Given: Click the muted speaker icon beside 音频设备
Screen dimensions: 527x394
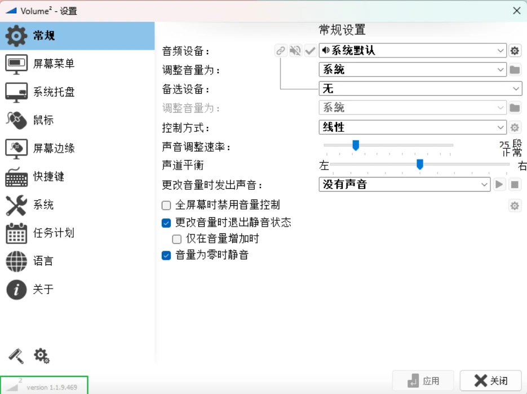Looking at the screenshot, I should point(295,51).
